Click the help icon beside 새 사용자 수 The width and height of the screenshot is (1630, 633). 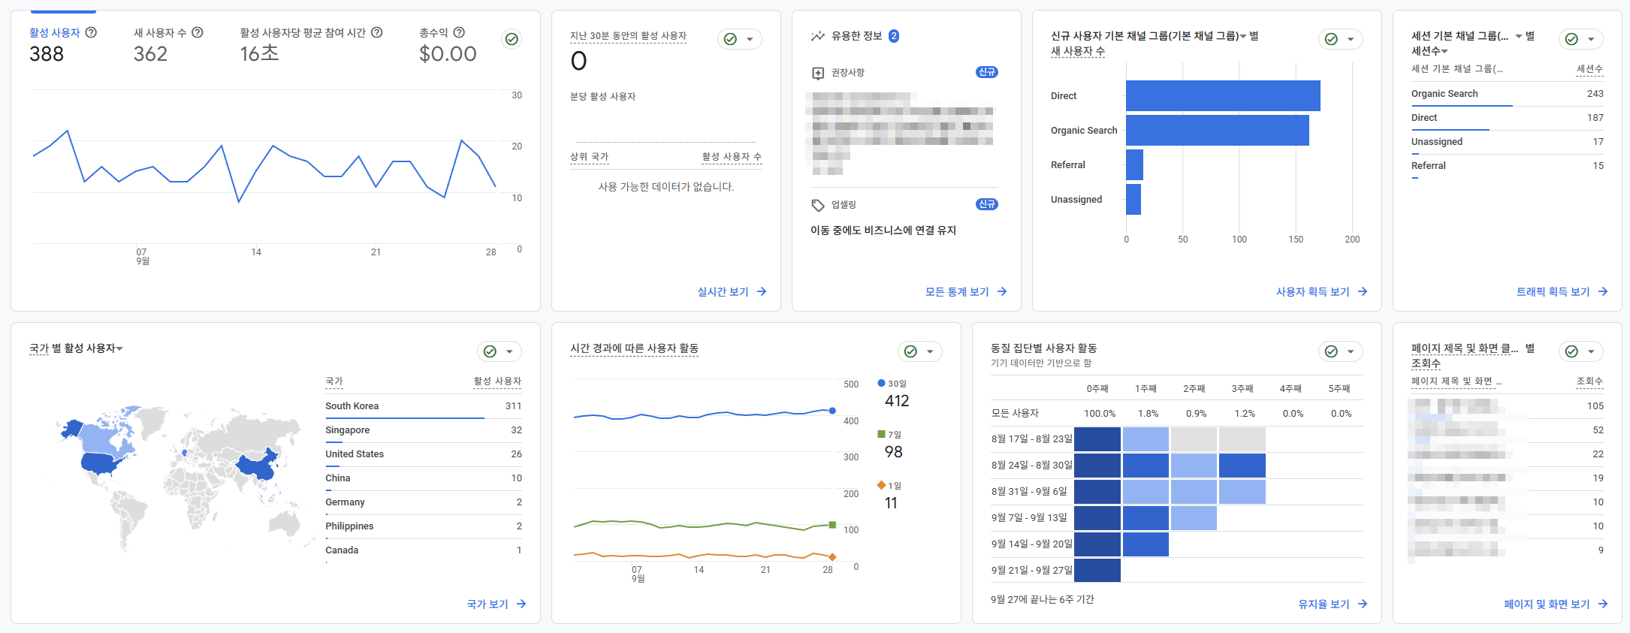pos(198,32)
